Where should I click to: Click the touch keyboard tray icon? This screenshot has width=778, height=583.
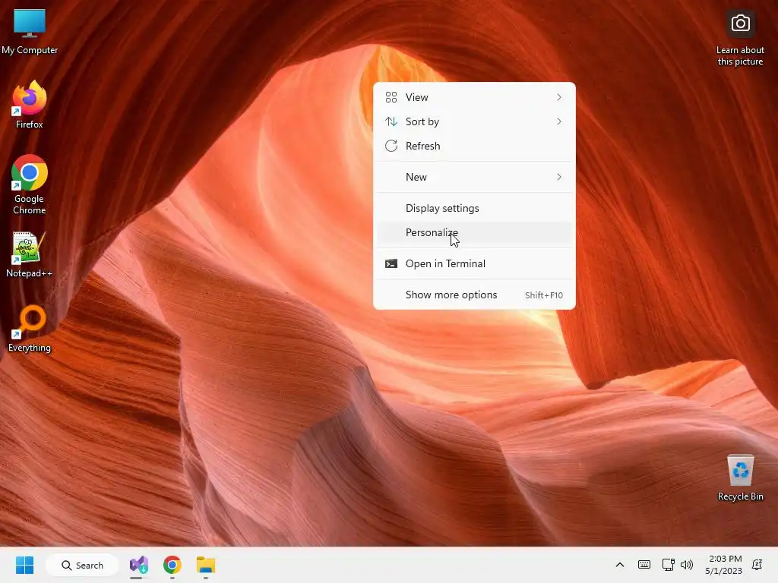644,565
